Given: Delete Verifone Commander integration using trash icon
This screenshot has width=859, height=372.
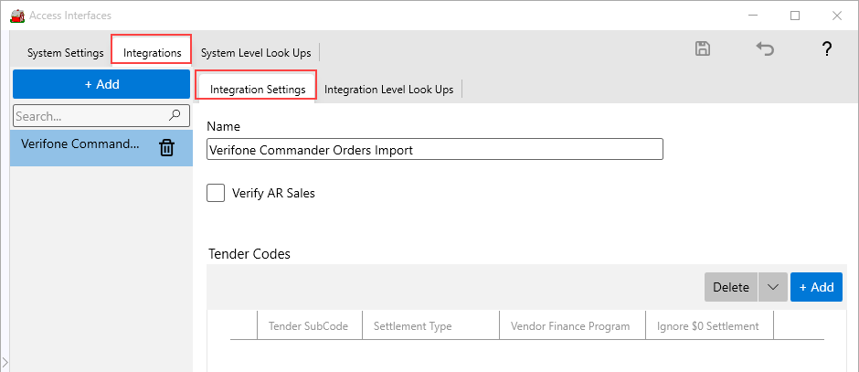Looking at the screenshot, I should point(166,147).
